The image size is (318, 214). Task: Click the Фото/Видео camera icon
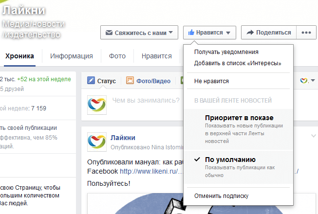(x=130, y=81)
